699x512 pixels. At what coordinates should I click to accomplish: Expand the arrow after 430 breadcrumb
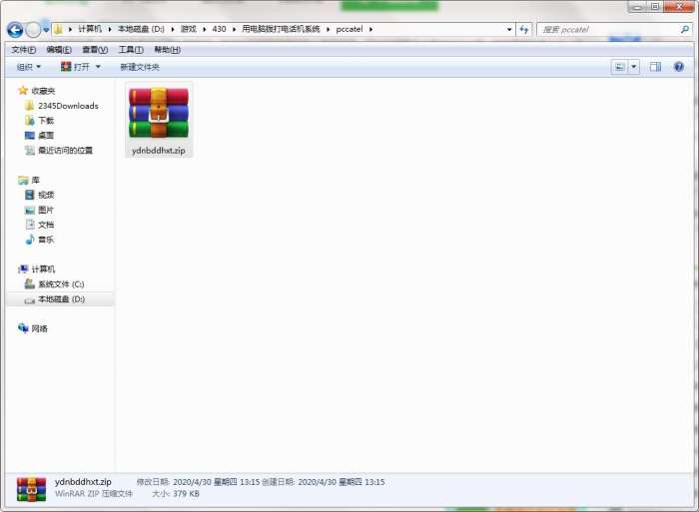tap(234, 29)
